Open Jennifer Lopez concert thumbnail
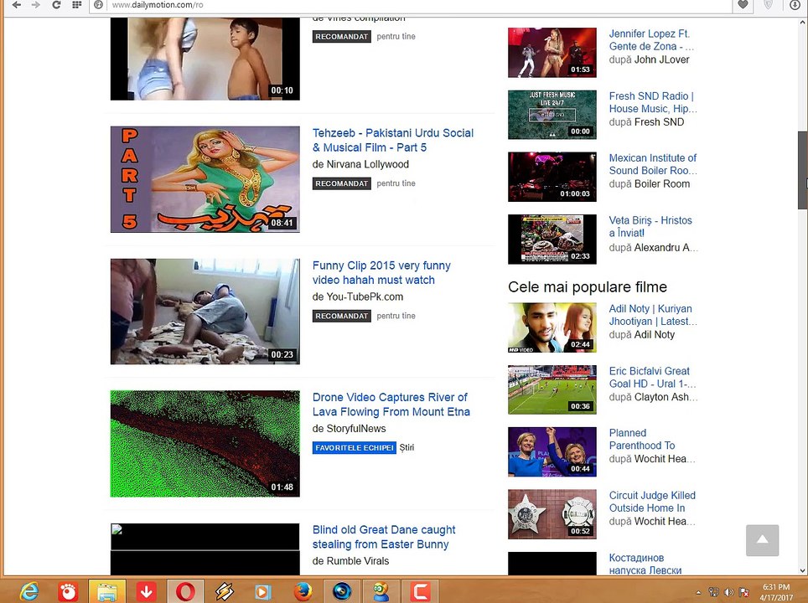The height and width of the screenshot is (603, 808). (552, 53)
